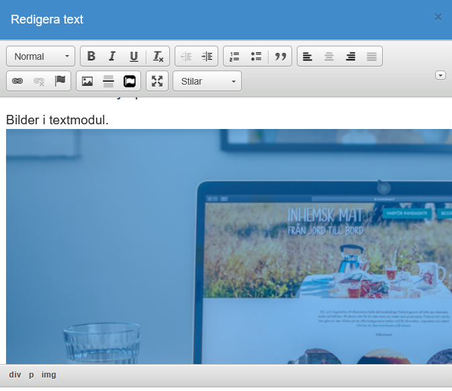Align text to the right
The width and height of the screenshot is (452, 391).
pos(351,56)
